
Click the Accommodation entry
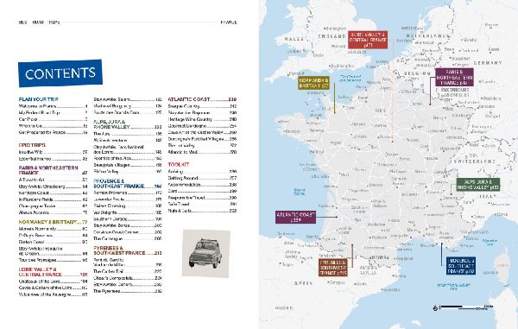[x=203, y=185]
